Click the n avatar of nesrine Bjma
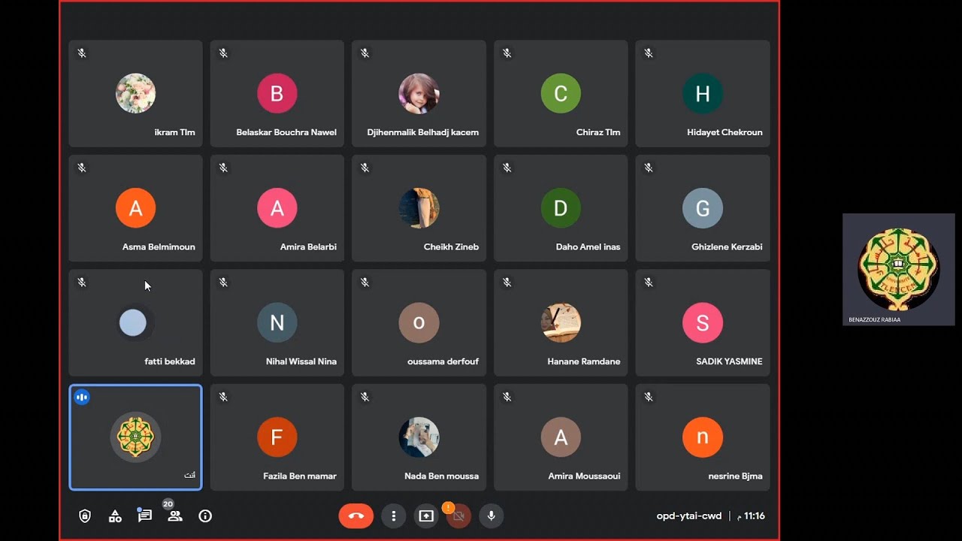 (703, 437)
